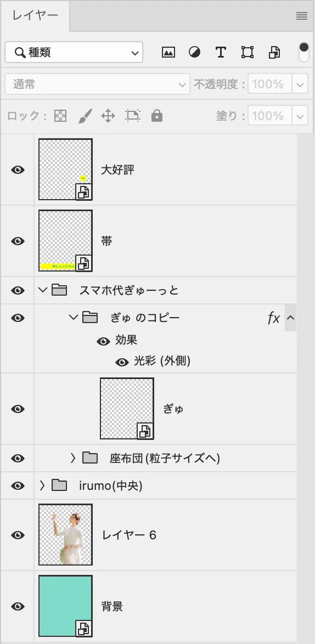Image resolution: width=315 pixels, height=644 pixels.
Task: Filter layers by adjustment layer icon
Action: [x=195, y=52]
